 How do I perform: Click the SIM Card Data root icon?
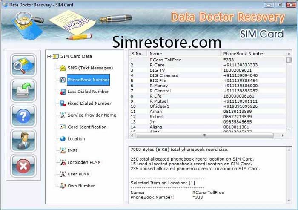tap(55, 56)
